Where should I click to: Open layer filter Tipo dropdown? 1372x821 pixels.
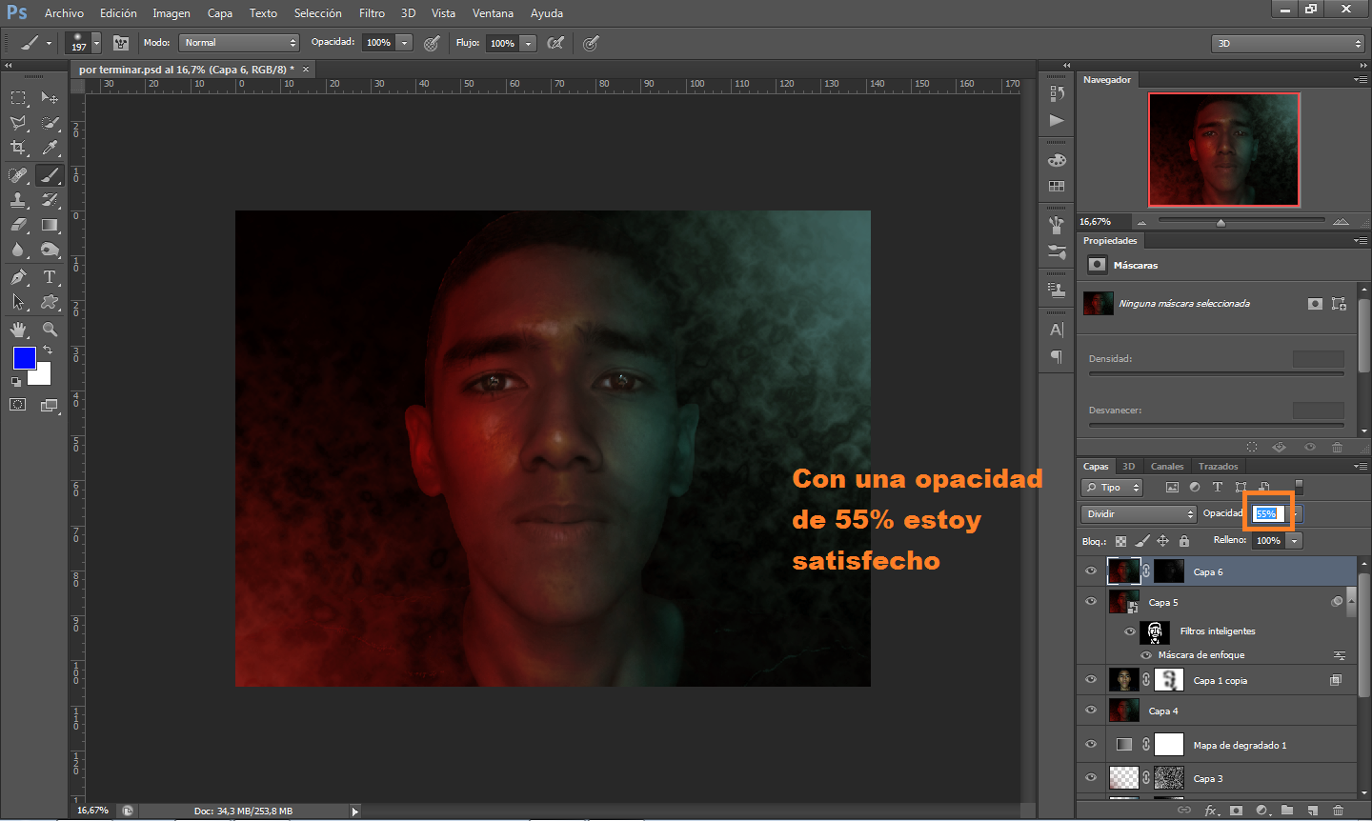(1112, 488)
